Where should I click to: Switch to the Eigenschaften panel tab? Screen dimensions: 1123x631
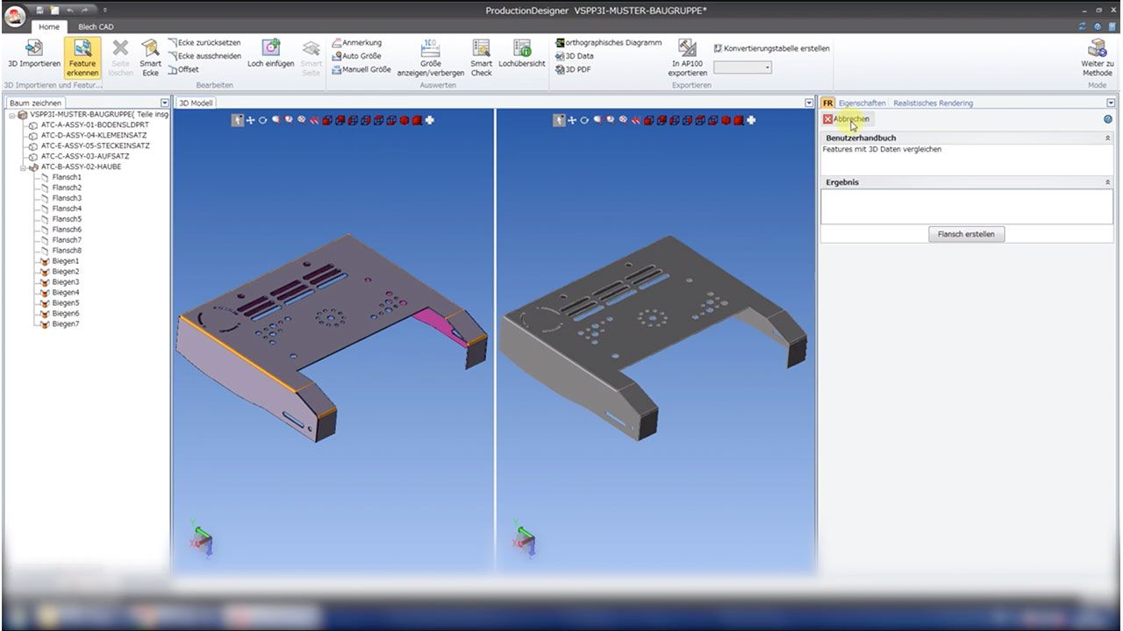tap(862, 103)
